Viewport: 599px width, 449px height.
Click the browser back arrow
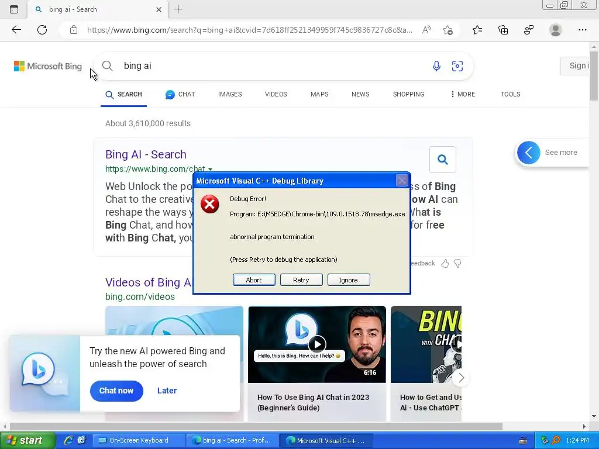[x=16, y=30]
